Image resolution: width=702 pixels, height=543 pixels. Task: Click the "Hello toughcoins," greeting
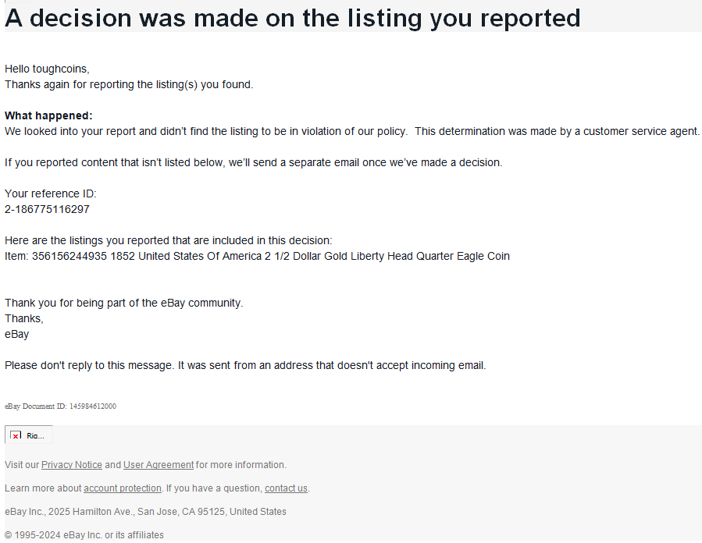click(47, 69)
